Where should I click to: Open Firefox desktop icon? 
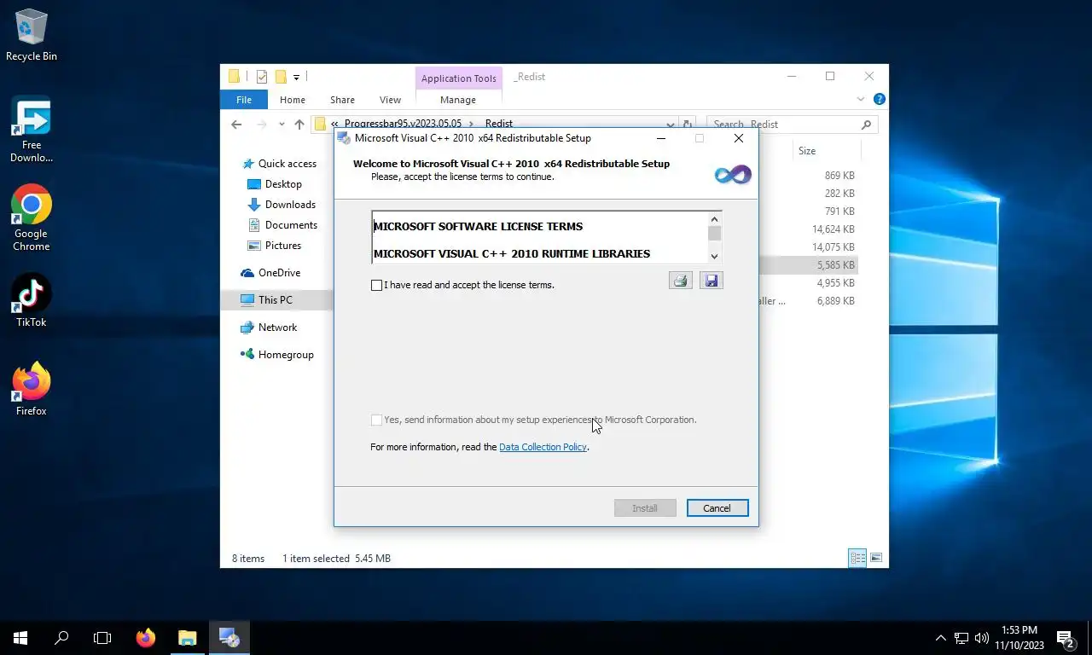[32, 389]
